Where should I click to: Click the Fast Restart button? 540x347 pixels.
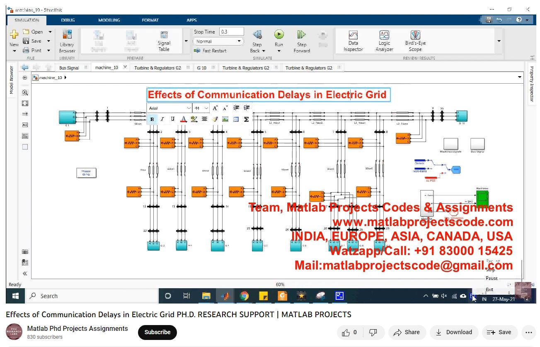[x=211, y=51]
